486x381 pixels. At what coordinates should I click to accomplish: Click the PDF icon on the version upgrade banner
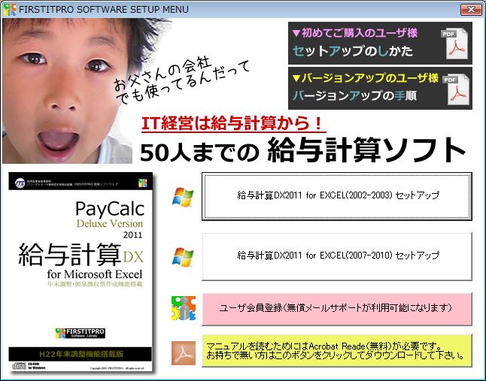pos(456,89)
